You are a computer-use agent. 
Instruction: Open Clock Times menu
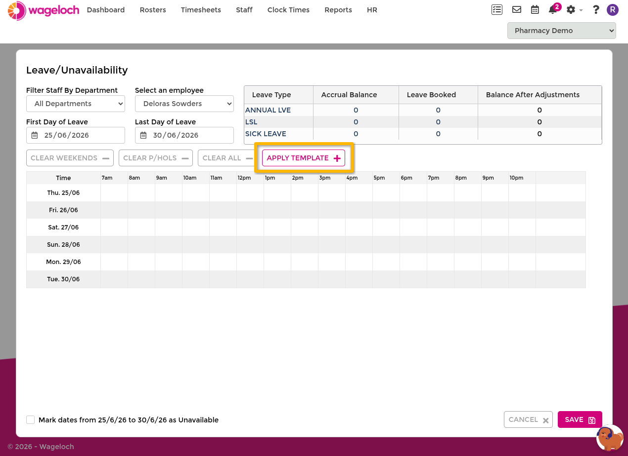[288, 10]
